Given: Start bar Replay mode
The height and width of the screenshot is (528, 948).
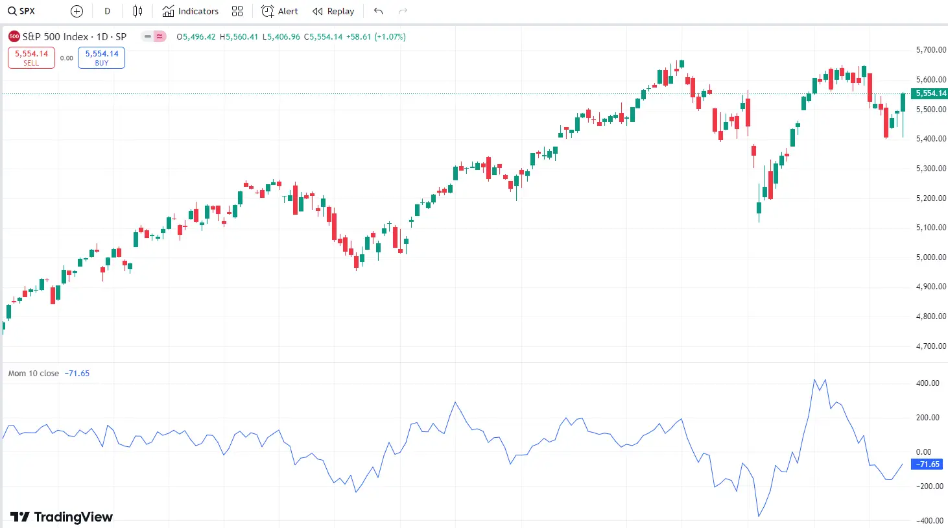Looking at the screenshot, I should (x=333, y=11).
